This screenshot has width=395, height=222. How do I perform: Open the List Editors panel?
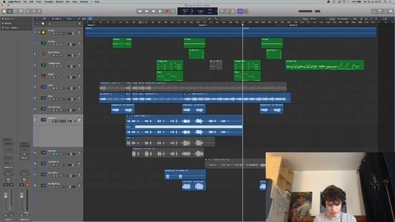click(374, 11)
